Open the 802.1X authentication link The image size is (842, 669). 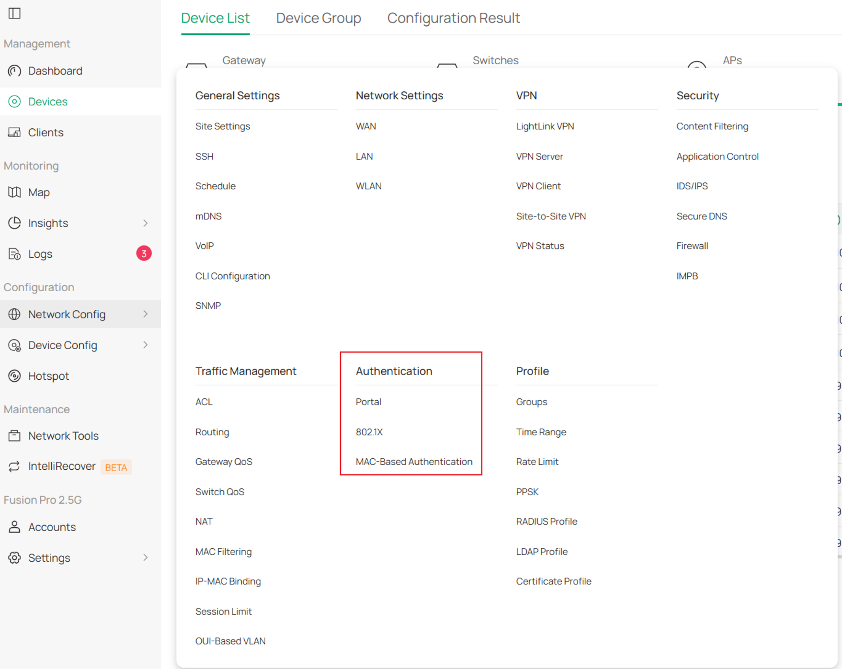coord(369,432)
